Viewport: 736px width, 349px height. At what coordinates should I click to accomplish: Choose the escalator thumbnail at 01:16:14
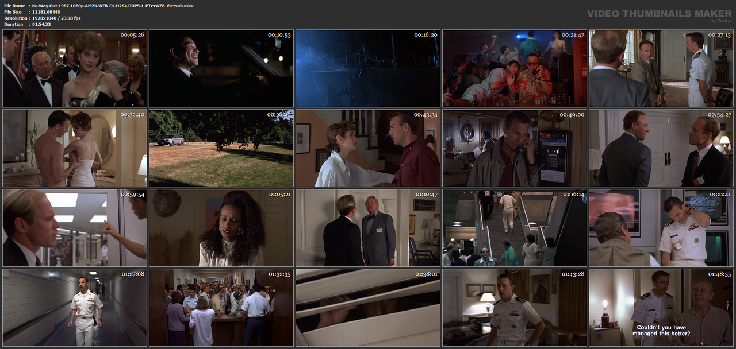(515, 228)
